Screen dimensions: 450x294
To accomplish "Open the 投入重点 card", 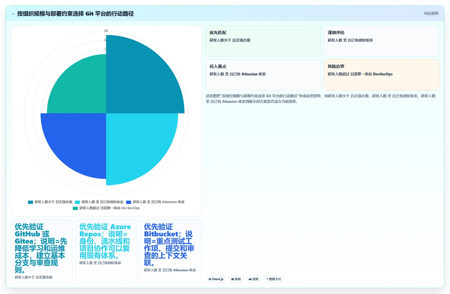I will click(263, 75).
